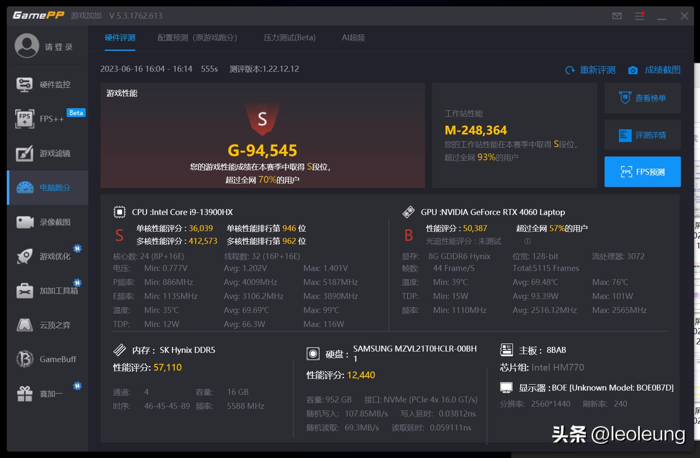Viewport: 700px width, 458px height.
Task: Open the message inbox envelope icon
Action: pyautogui.click(x=617, y=15)
